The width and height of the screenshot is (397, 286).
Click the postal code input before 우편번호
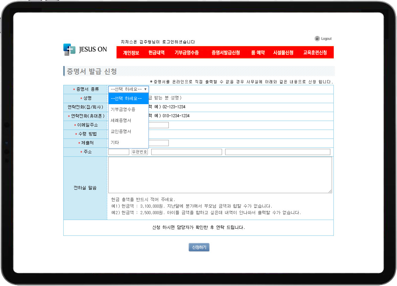pos(119,152)
